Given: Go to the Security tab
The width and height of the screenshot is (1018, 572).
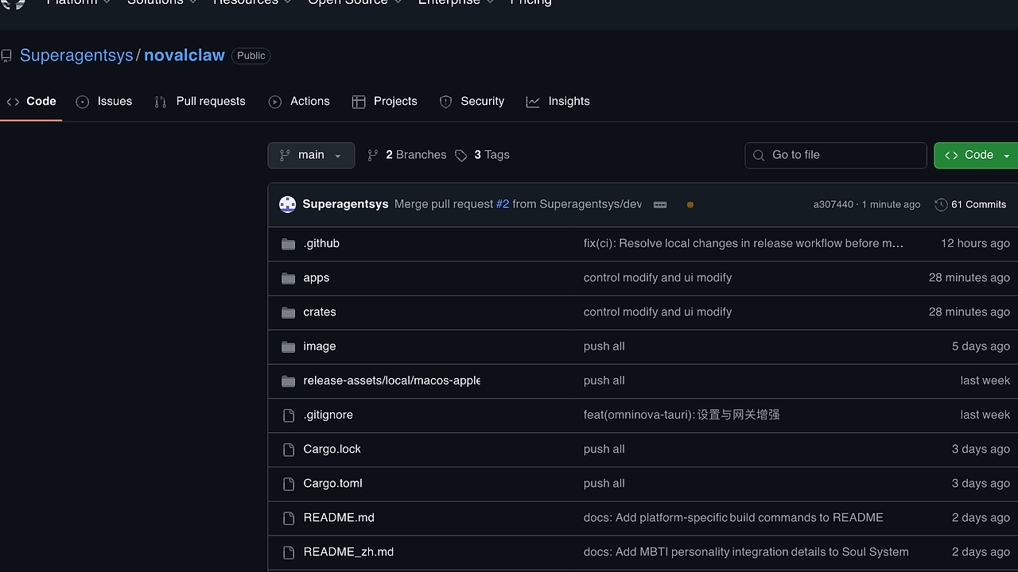Looking at the screenshot, I should pyautogui.click(x=472, y=102).
